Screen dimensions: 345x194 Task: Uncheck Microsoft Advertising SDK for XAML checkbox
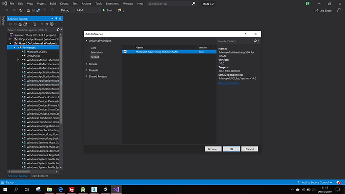pos(125,52)
